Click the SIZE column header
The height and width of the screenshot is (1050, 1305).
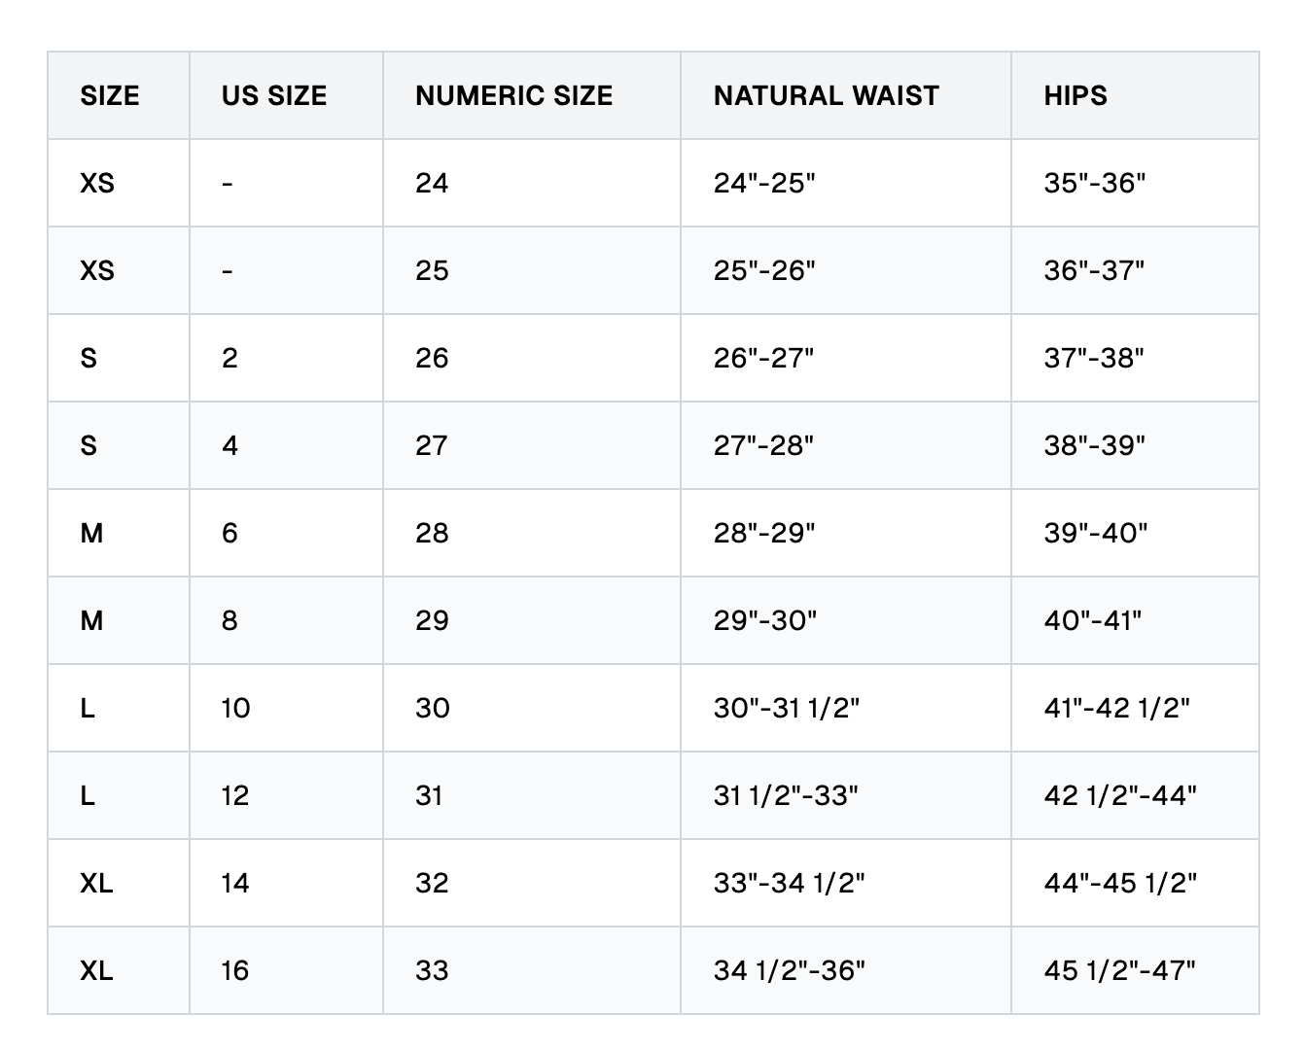(x=110, y=95)
